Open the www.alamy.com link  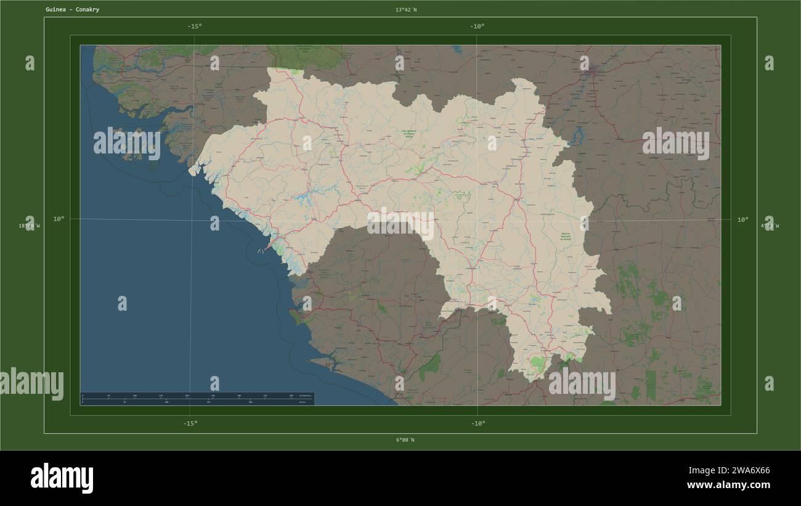pyautogui.click(x=729, y=485)
